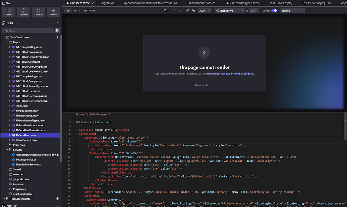
Task: Switch to TbBudrRewardTypes.razor tab
Action: [x=242, y=3]
